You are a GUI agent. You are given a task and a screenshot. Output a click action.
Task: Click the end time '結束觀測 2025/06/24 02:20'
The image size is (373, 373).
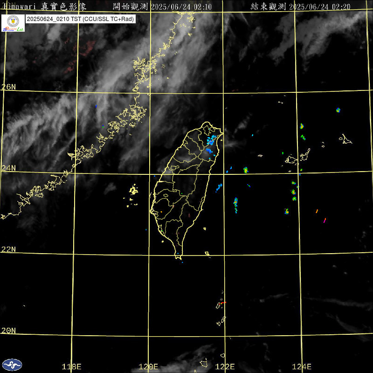pos(300,7)
